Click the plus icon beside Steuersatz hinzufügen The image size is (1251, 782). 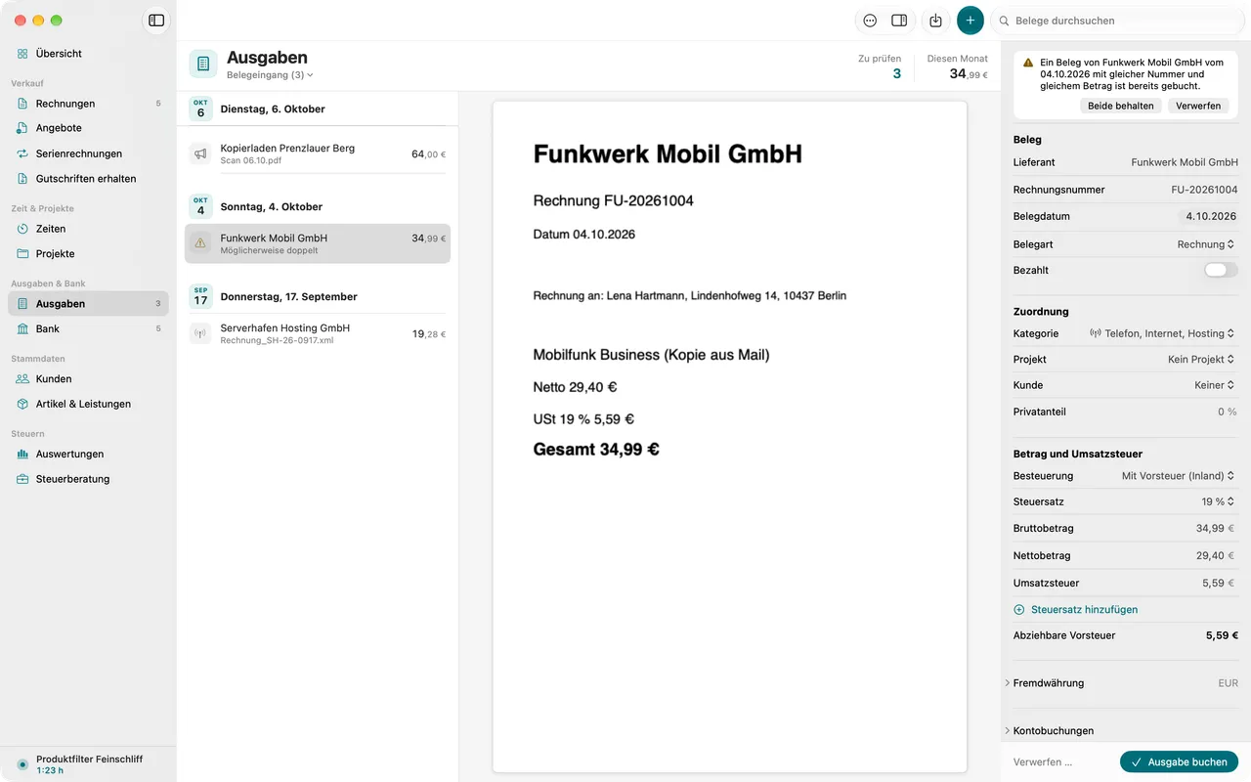1019,610
